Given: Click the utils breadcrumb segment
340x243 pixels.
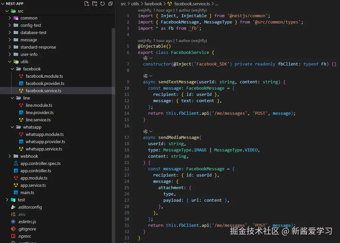Looking at the screenshot, I should [135, 4].
